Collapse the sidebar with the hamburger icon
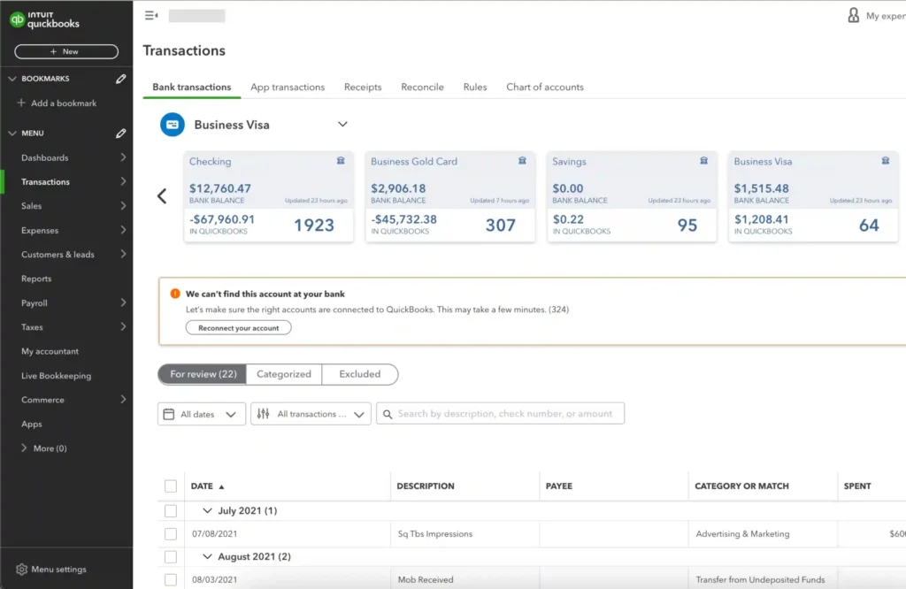 coord(151,16)
